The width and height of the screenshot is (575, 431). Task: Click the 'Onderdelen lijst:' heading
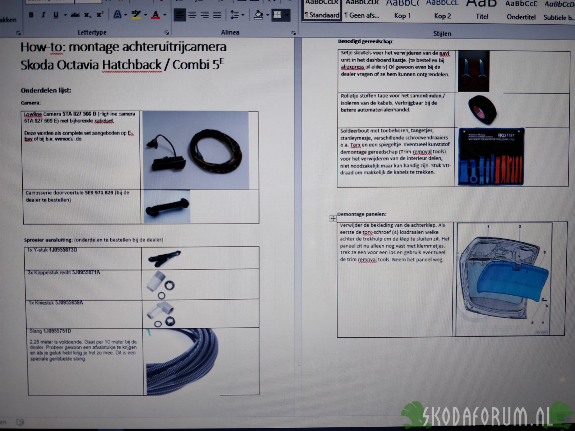(x=46, y=91)
